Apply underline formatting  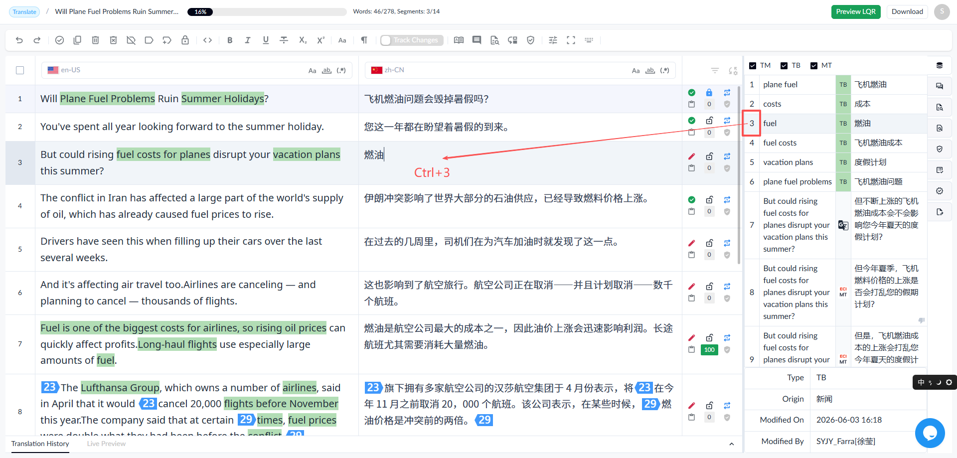pos(266,40)
